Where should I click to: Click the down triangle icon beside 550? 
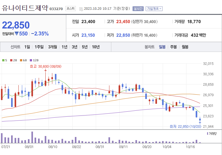pos(16,34)
